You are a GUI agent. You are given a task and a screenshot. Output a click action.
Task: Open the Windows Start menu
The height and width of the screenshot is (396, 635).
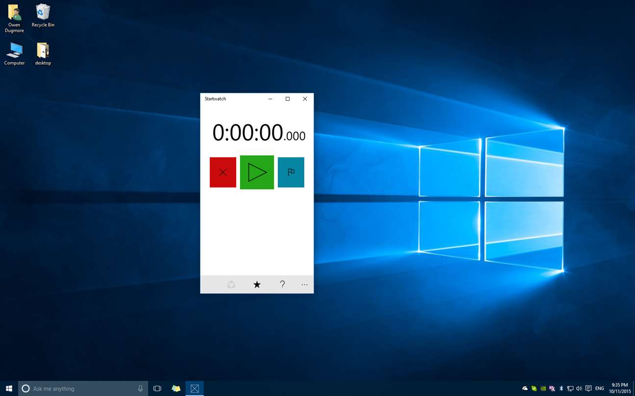pos(9,389)
